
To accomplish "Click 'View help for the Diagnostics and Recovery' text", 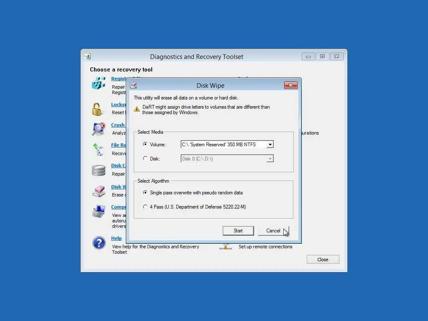I will coord(155,247).
